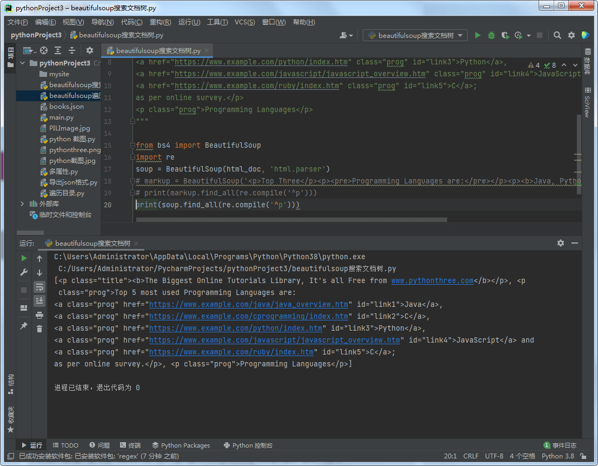Fold the comment block at line 18
Screen dimensions: 598x466
(132, 181)
